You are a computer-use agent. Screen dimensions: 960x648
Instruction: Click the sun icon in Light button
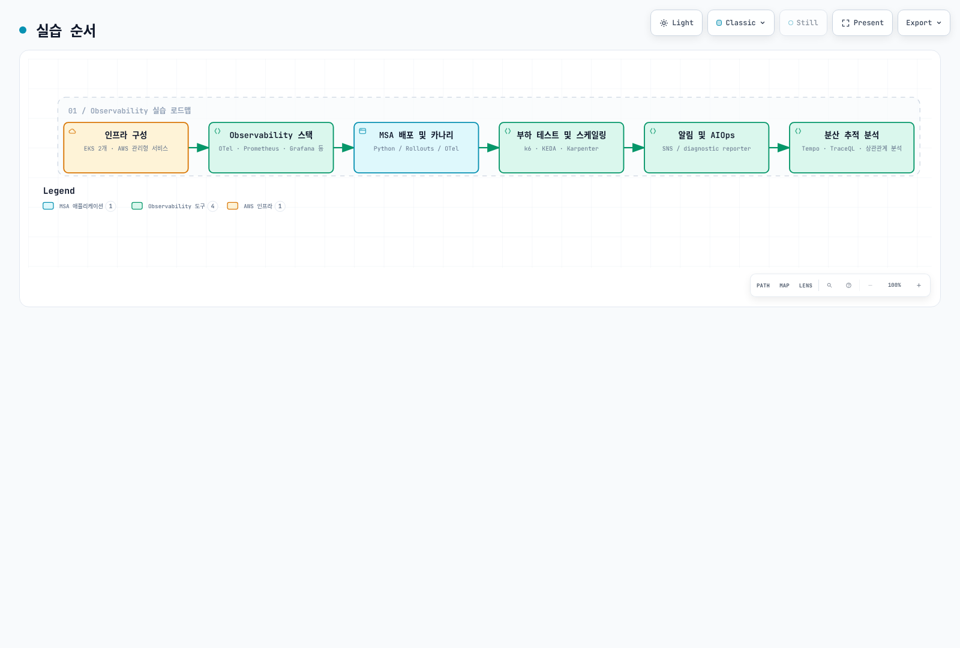[664, 23]
